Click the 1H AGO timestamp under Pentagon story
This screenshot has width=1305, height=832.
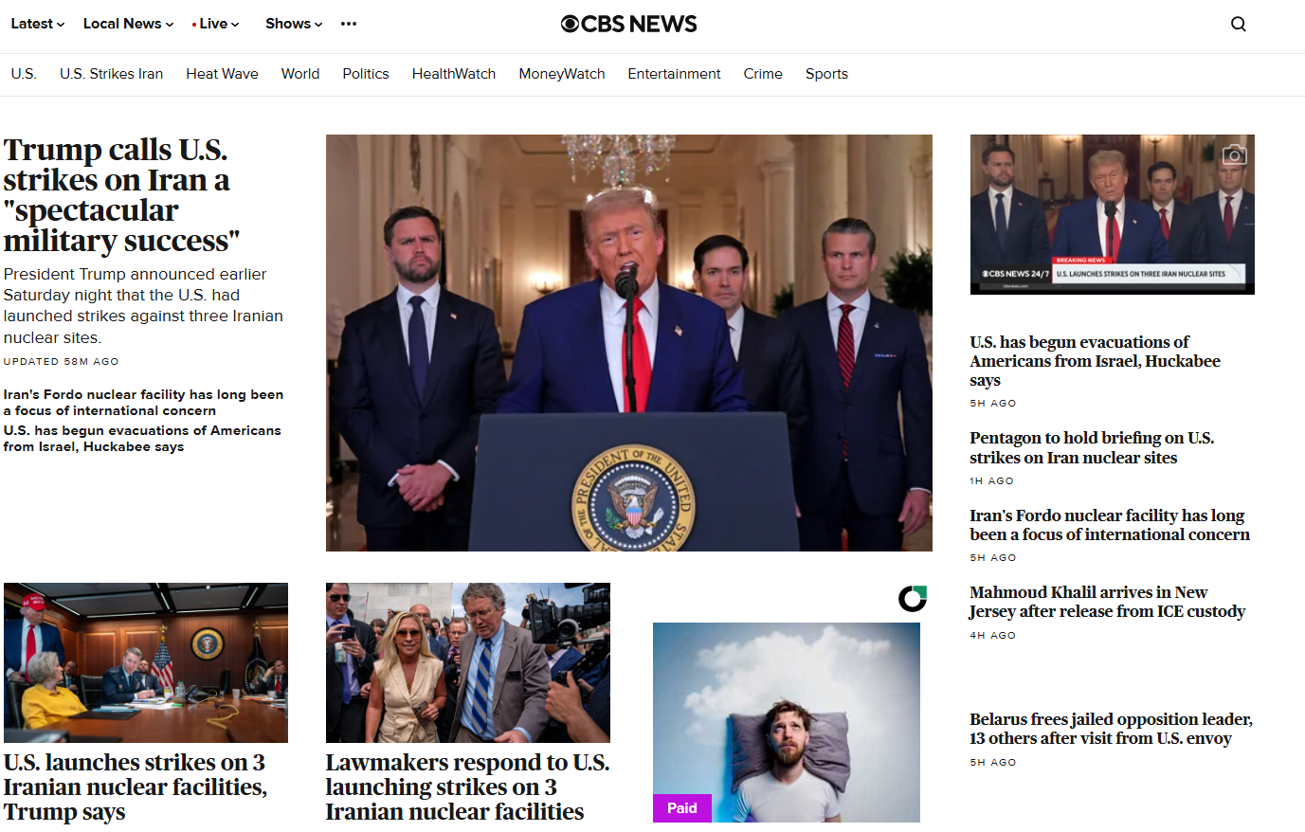pos(992,481)
